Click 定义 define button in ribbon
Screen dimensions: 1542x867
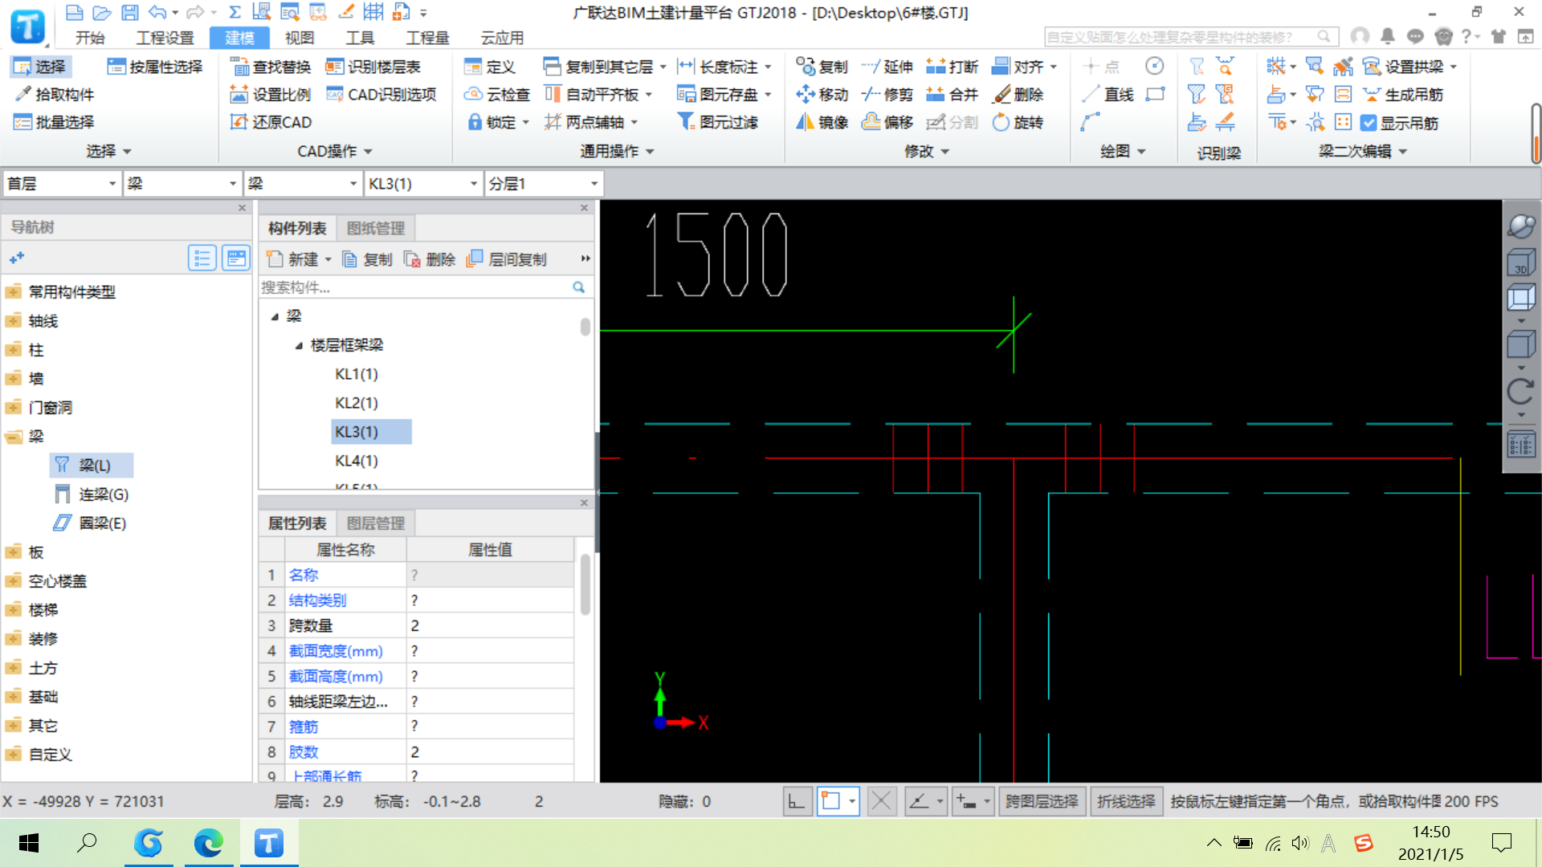click(490, 67)
